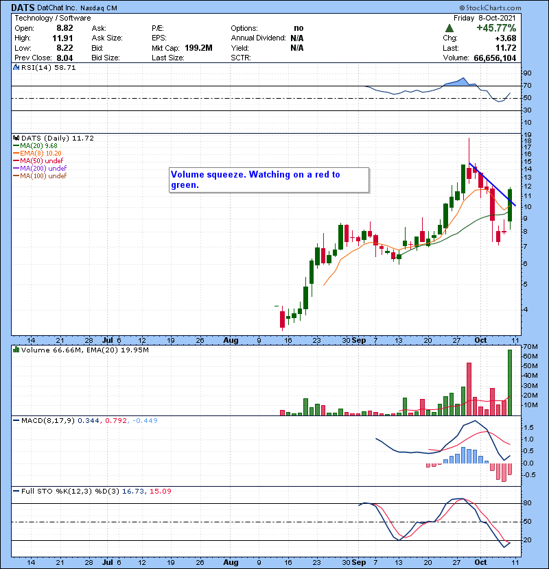Click the Volume bars icon
Image resolution: width=549 pixels, height=569 pixels.
click(16, 350)
